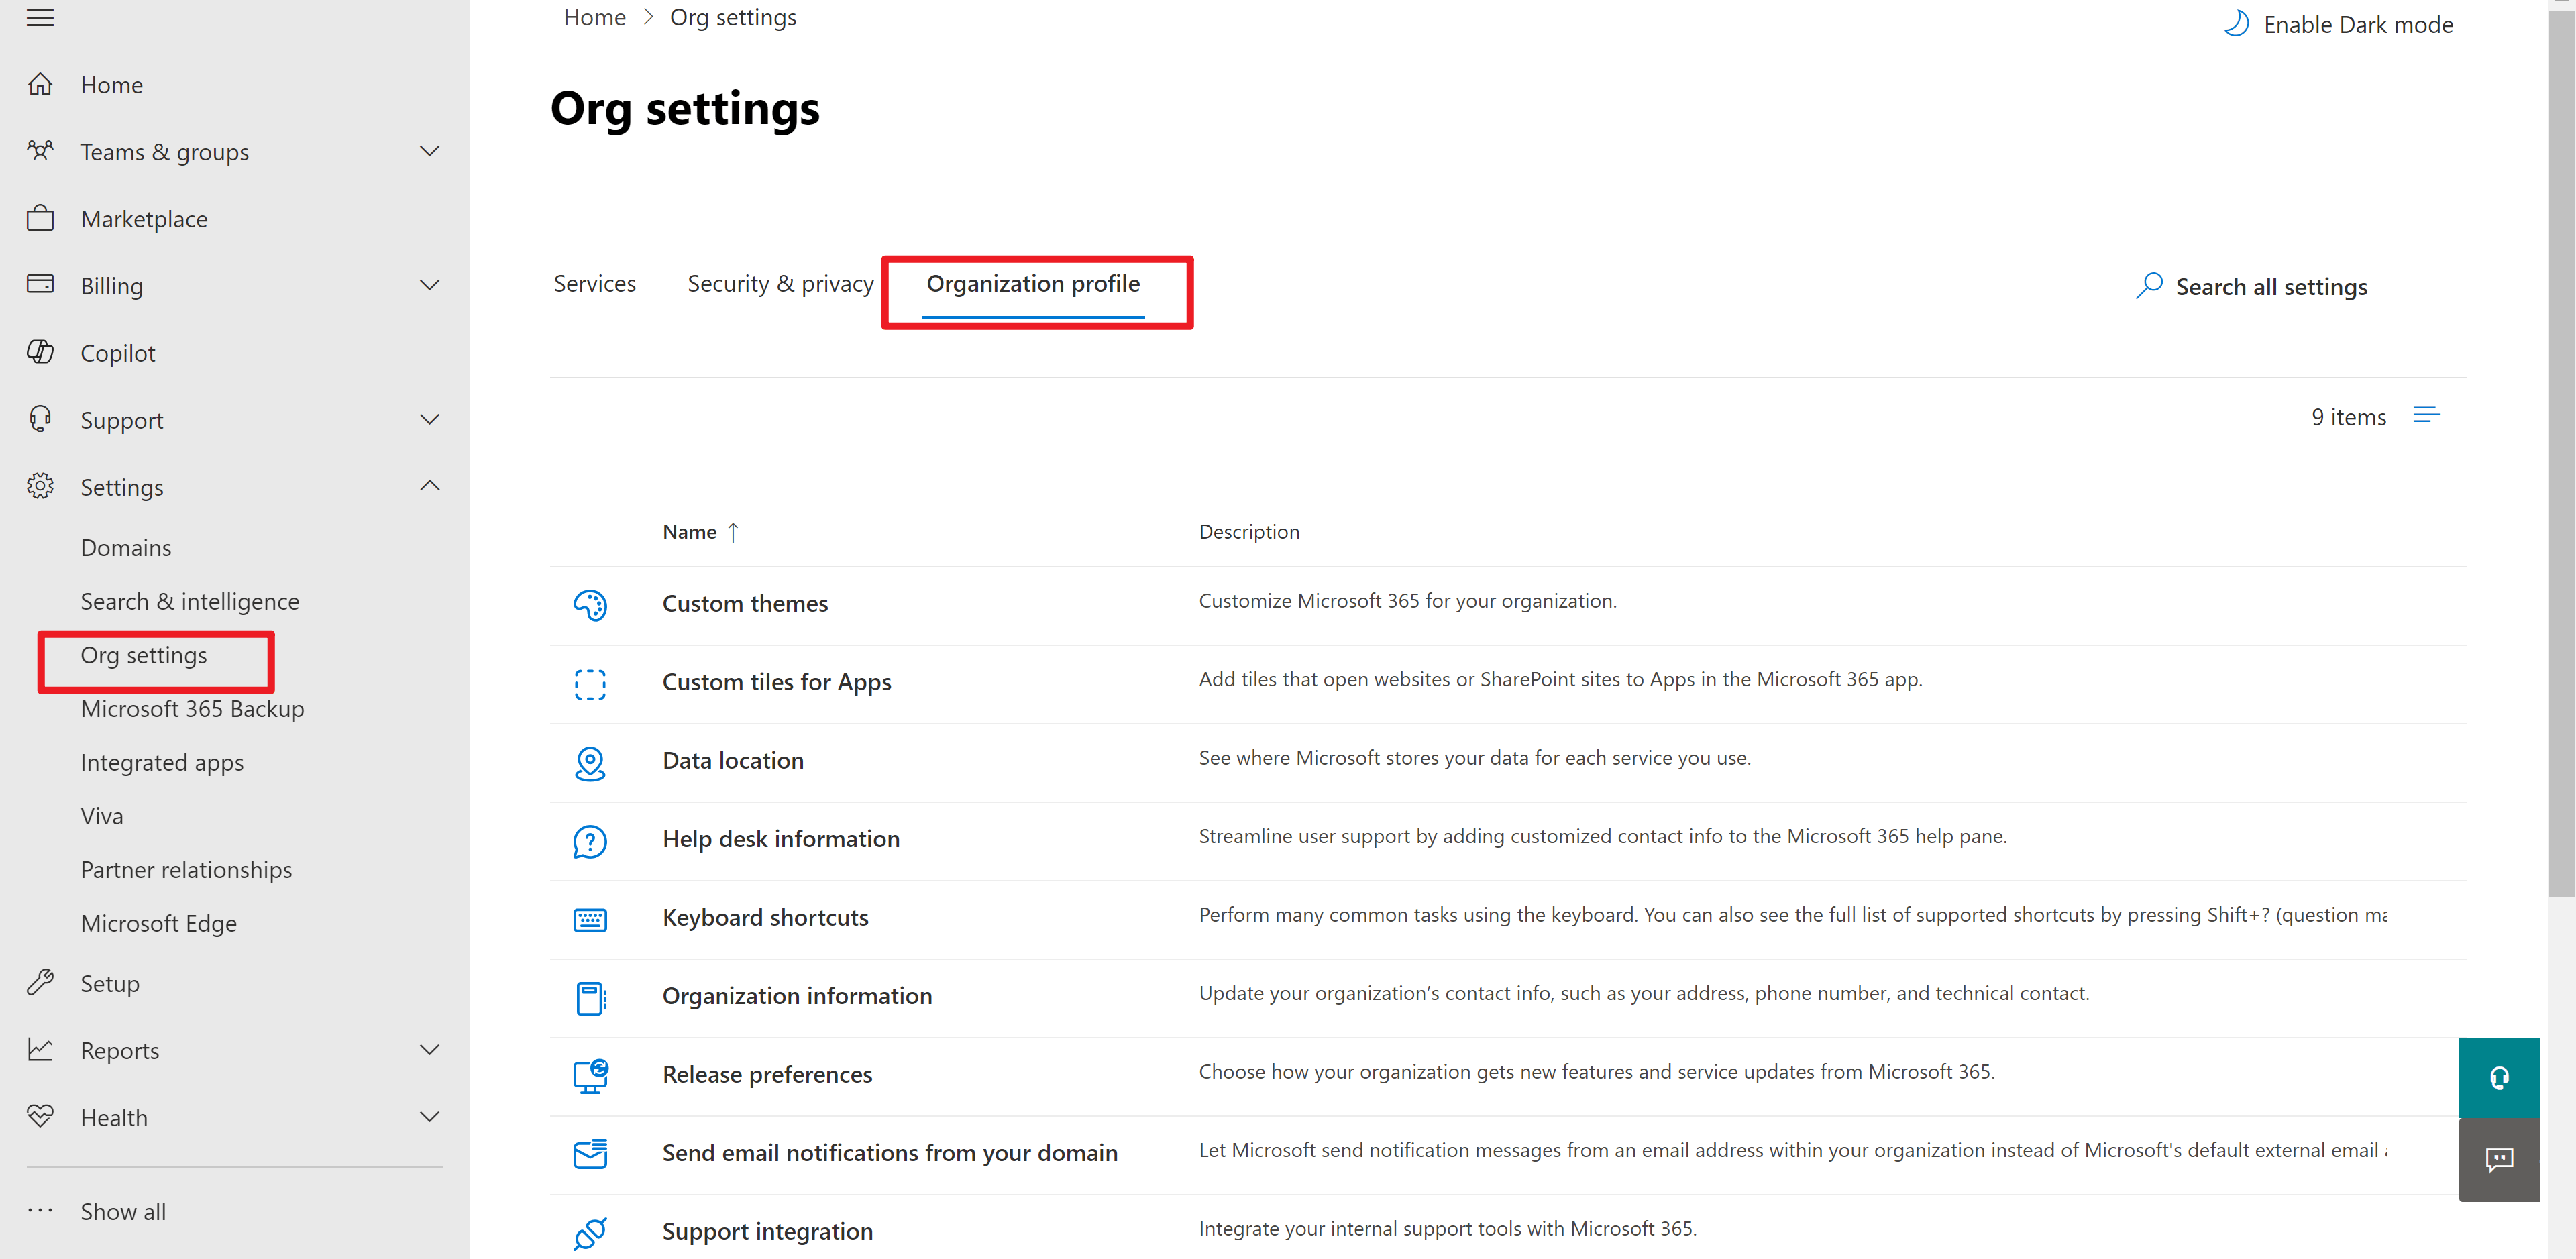Click the Home breadcrumb link
This screenshot has width=2576, height=1259.
(x=594, y=17)
